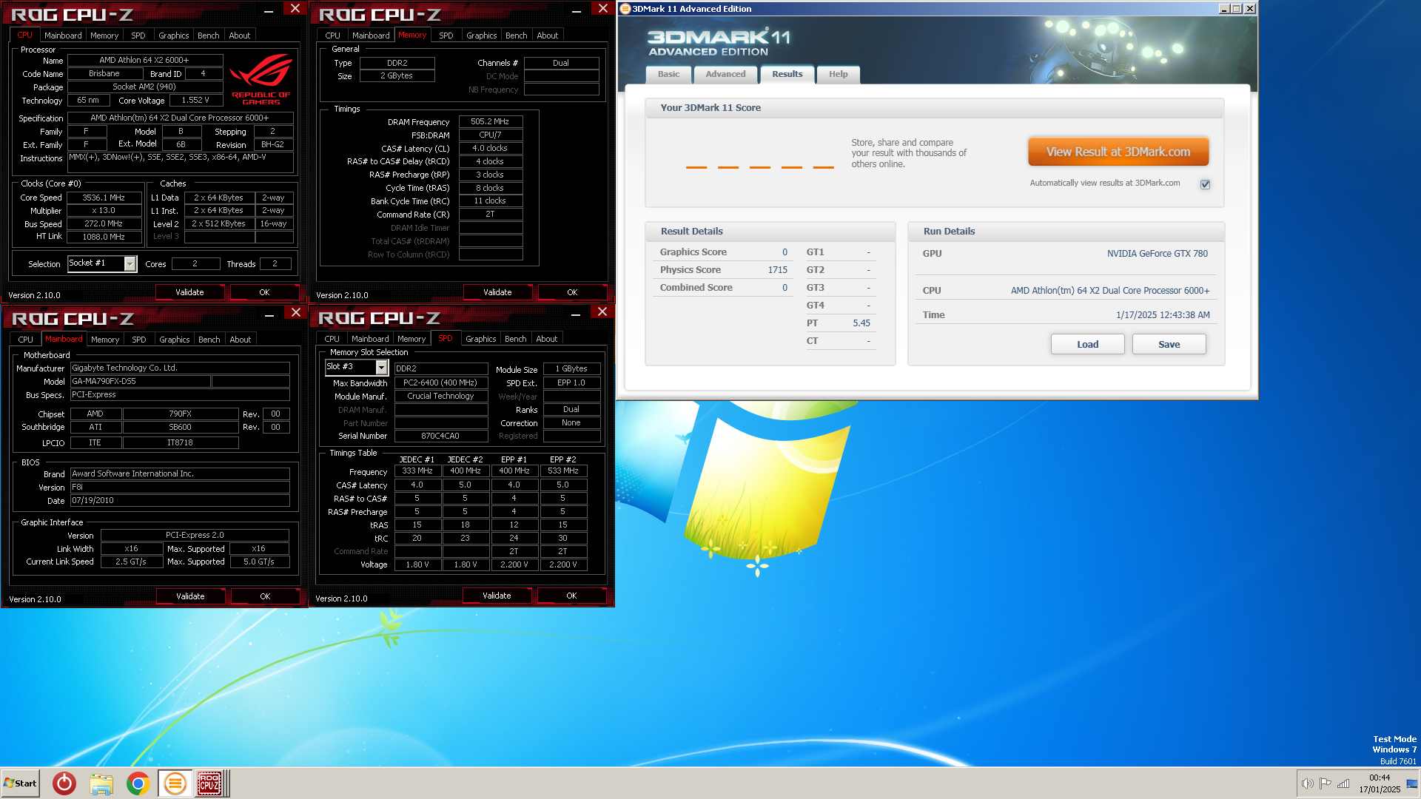The width and height of the screenshot is (1421, 799).
Task: Open Graphics tab in Mainboard window
Action: pos(175,340)
